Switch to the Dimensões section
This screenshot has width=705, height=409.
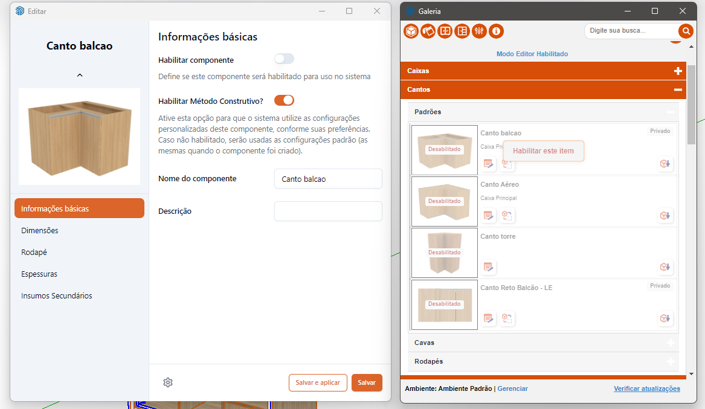tap(40, 231)
